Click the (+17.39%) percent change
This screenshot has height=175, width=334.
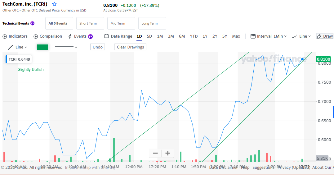point(149,5)
